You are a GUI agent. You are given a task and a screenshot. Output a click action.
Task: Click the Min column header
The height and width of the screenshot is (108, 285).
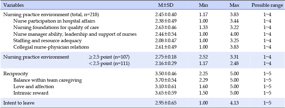click(203, 5)
